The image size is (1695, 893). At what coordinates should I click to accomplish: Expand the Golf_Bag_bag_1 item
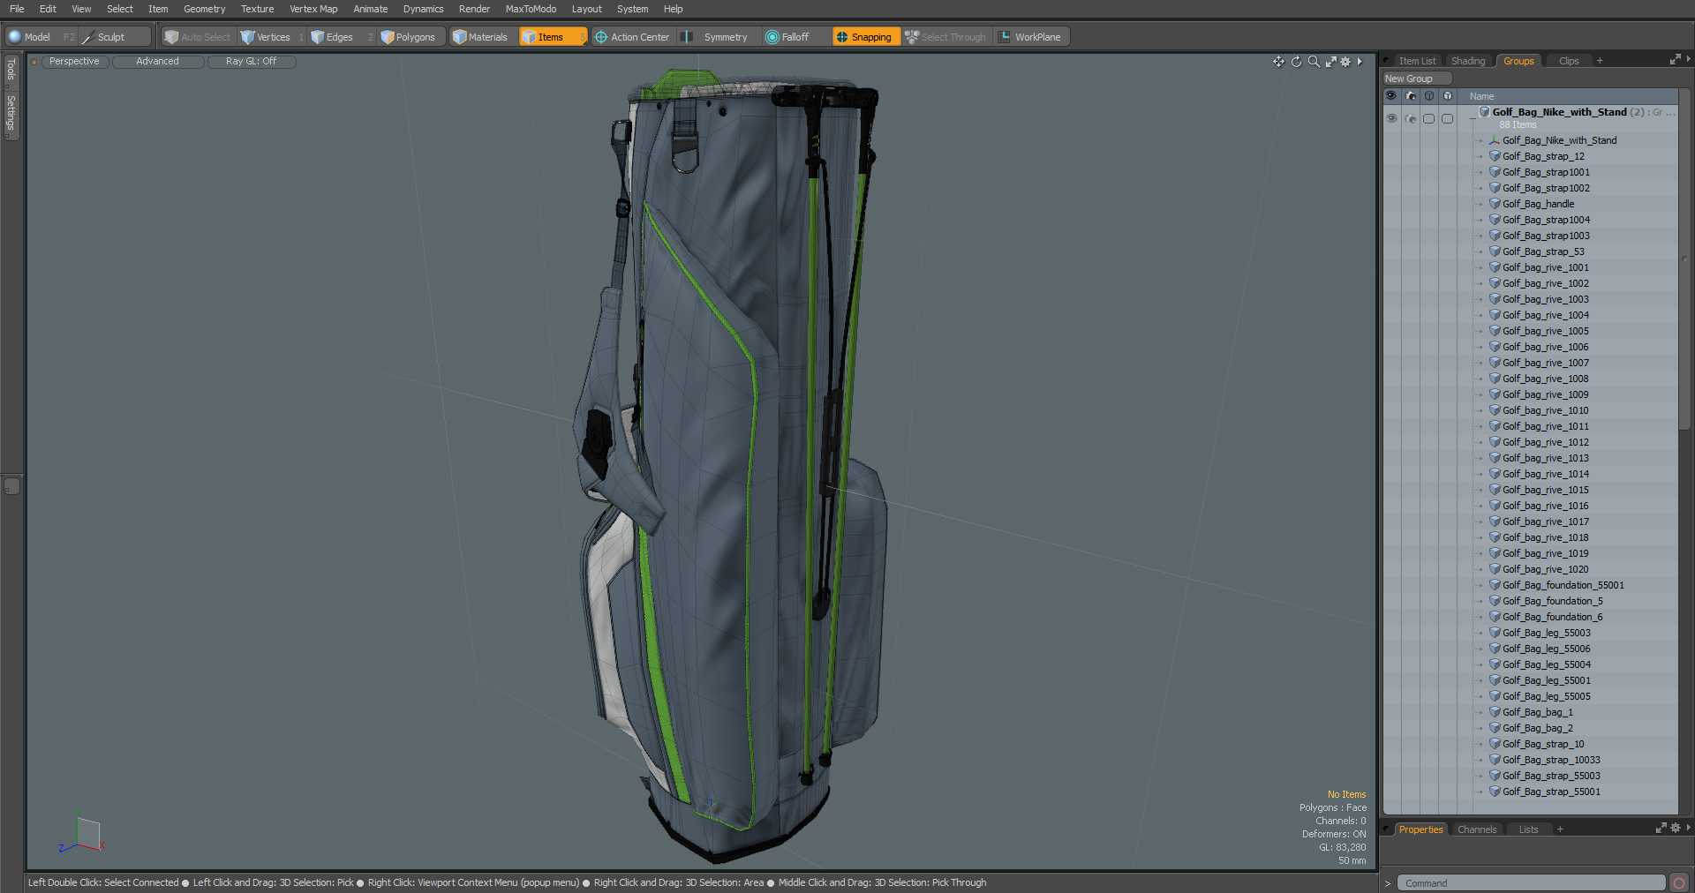tap(1481, 713)
